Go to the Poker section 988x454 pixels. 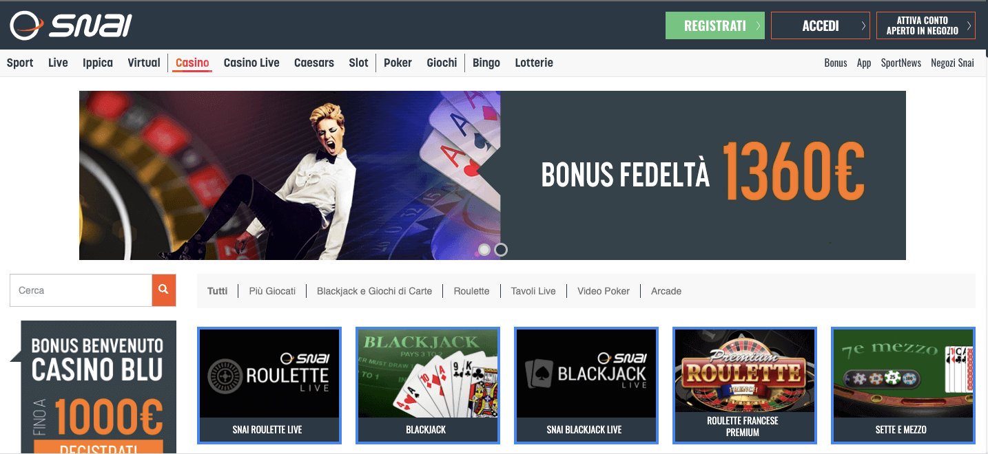pyautogui.click(x=398, y=63)
